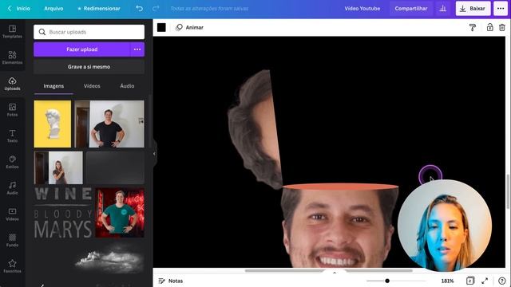Open the Notas panel
The height and width of the screenshot is (287, 511).
pyautogui.click(x=170, y=281)
